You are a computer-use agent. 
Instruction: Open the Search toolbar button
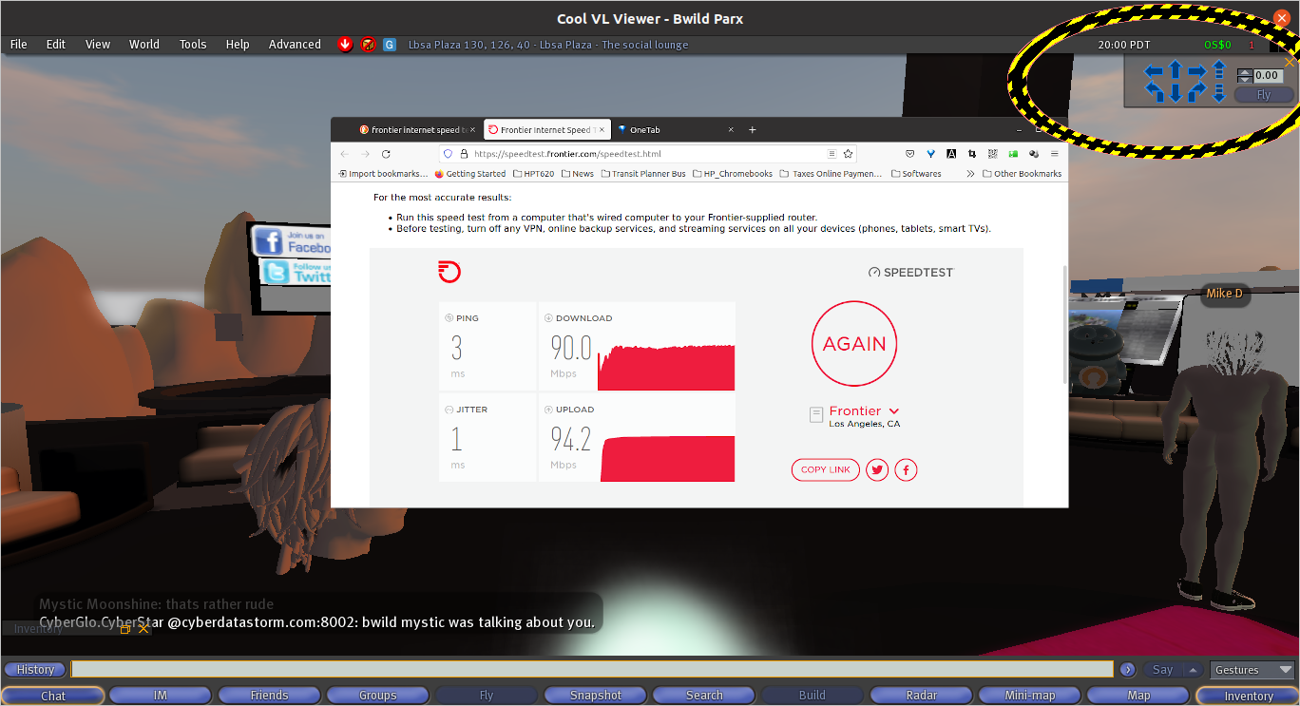pyautogui.click(x=704, y=696)
